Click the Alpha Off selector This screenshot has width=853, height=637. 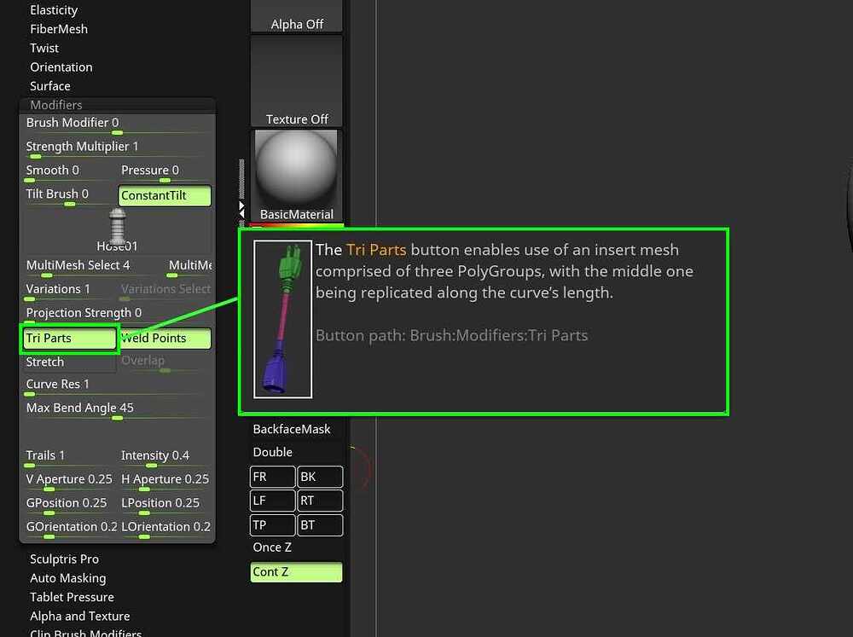click(297, 15)
